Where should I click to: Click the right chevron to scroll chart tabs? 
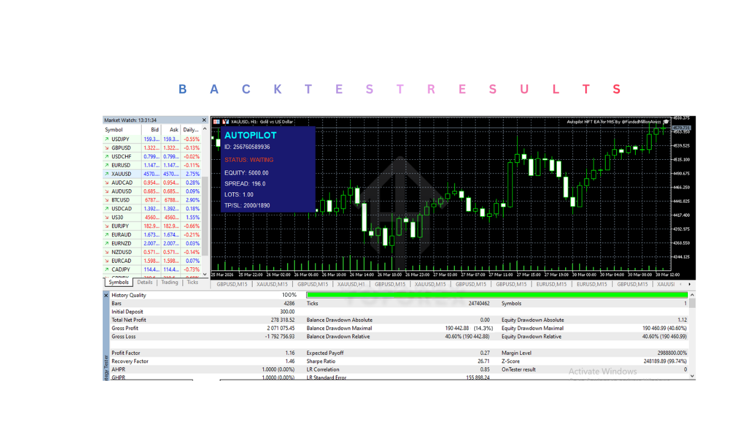coord(689,284)
